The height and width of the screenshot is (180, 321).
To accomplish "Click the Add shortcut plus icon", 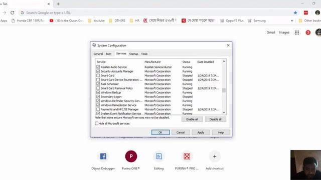I will [215, 156].
